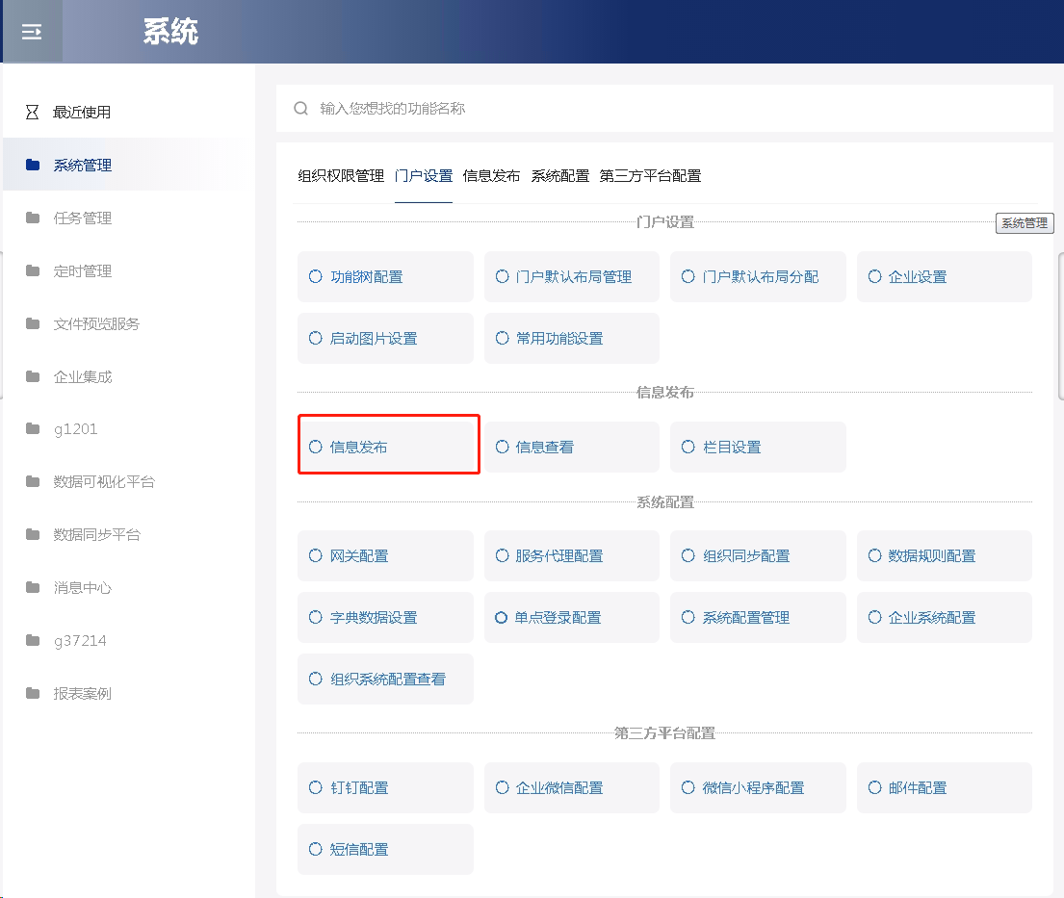Viewport: 1064px width, 898px height.
Task: Open the 企业设置 card
Action: point(944,277)
